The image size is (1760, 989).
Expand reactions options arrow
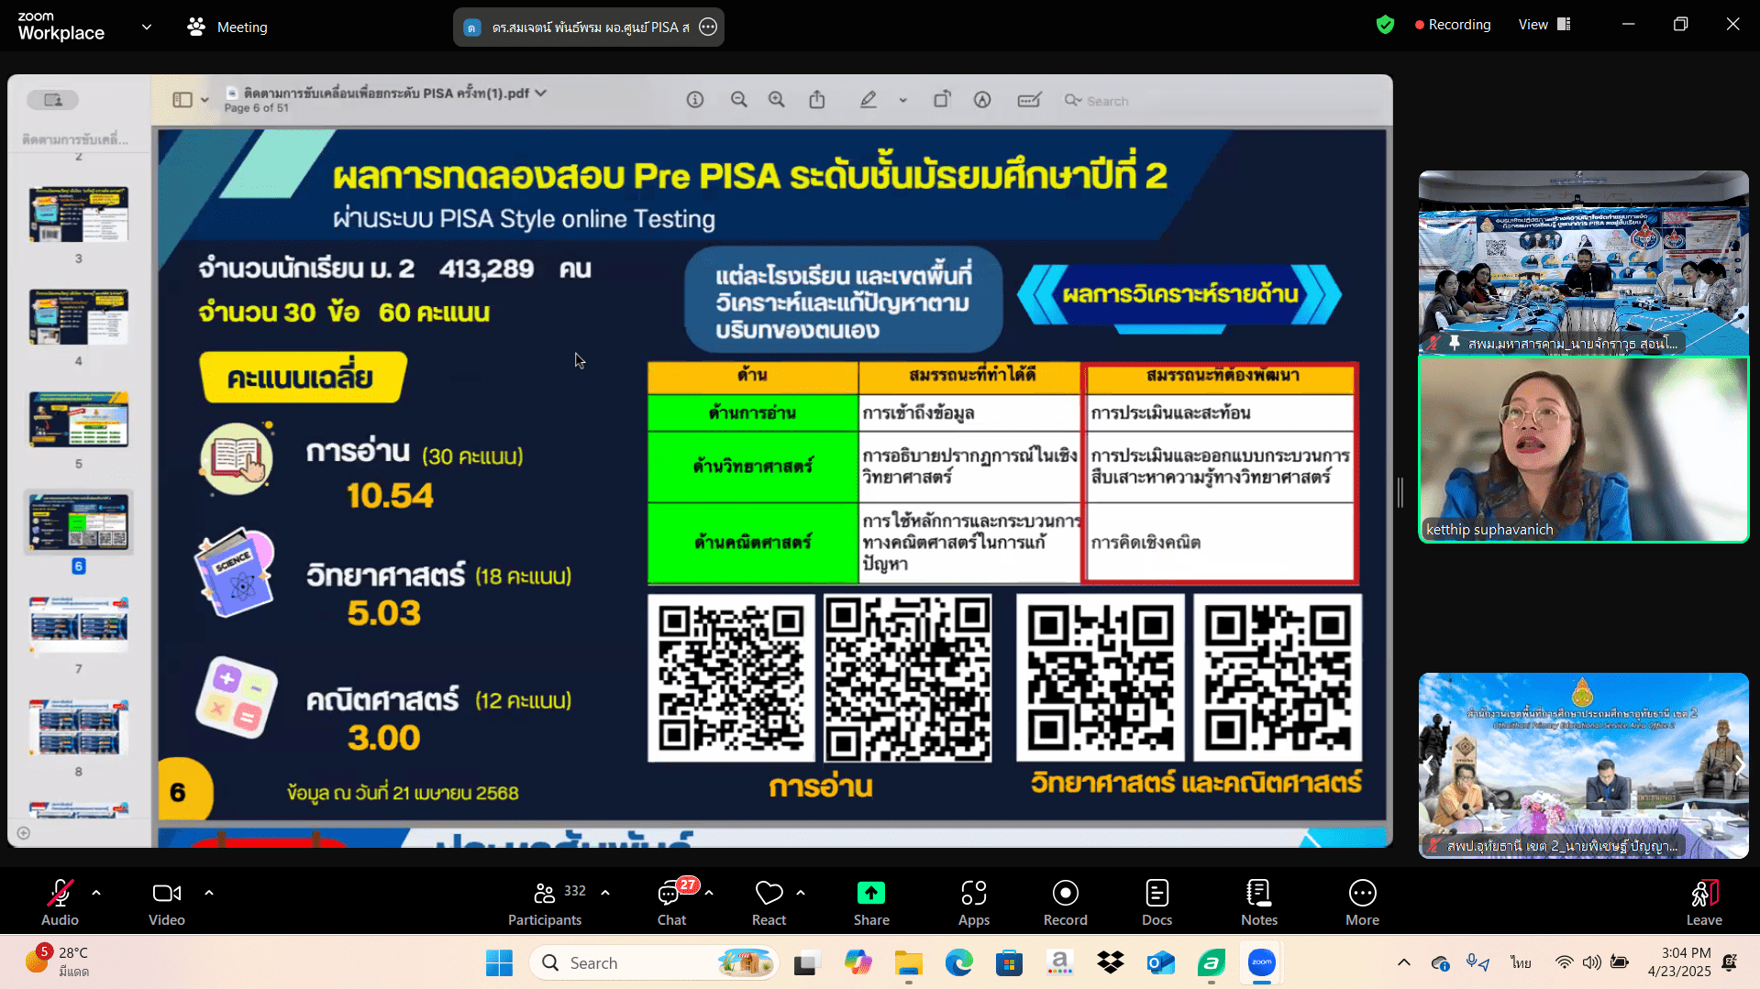pos(801,892)
